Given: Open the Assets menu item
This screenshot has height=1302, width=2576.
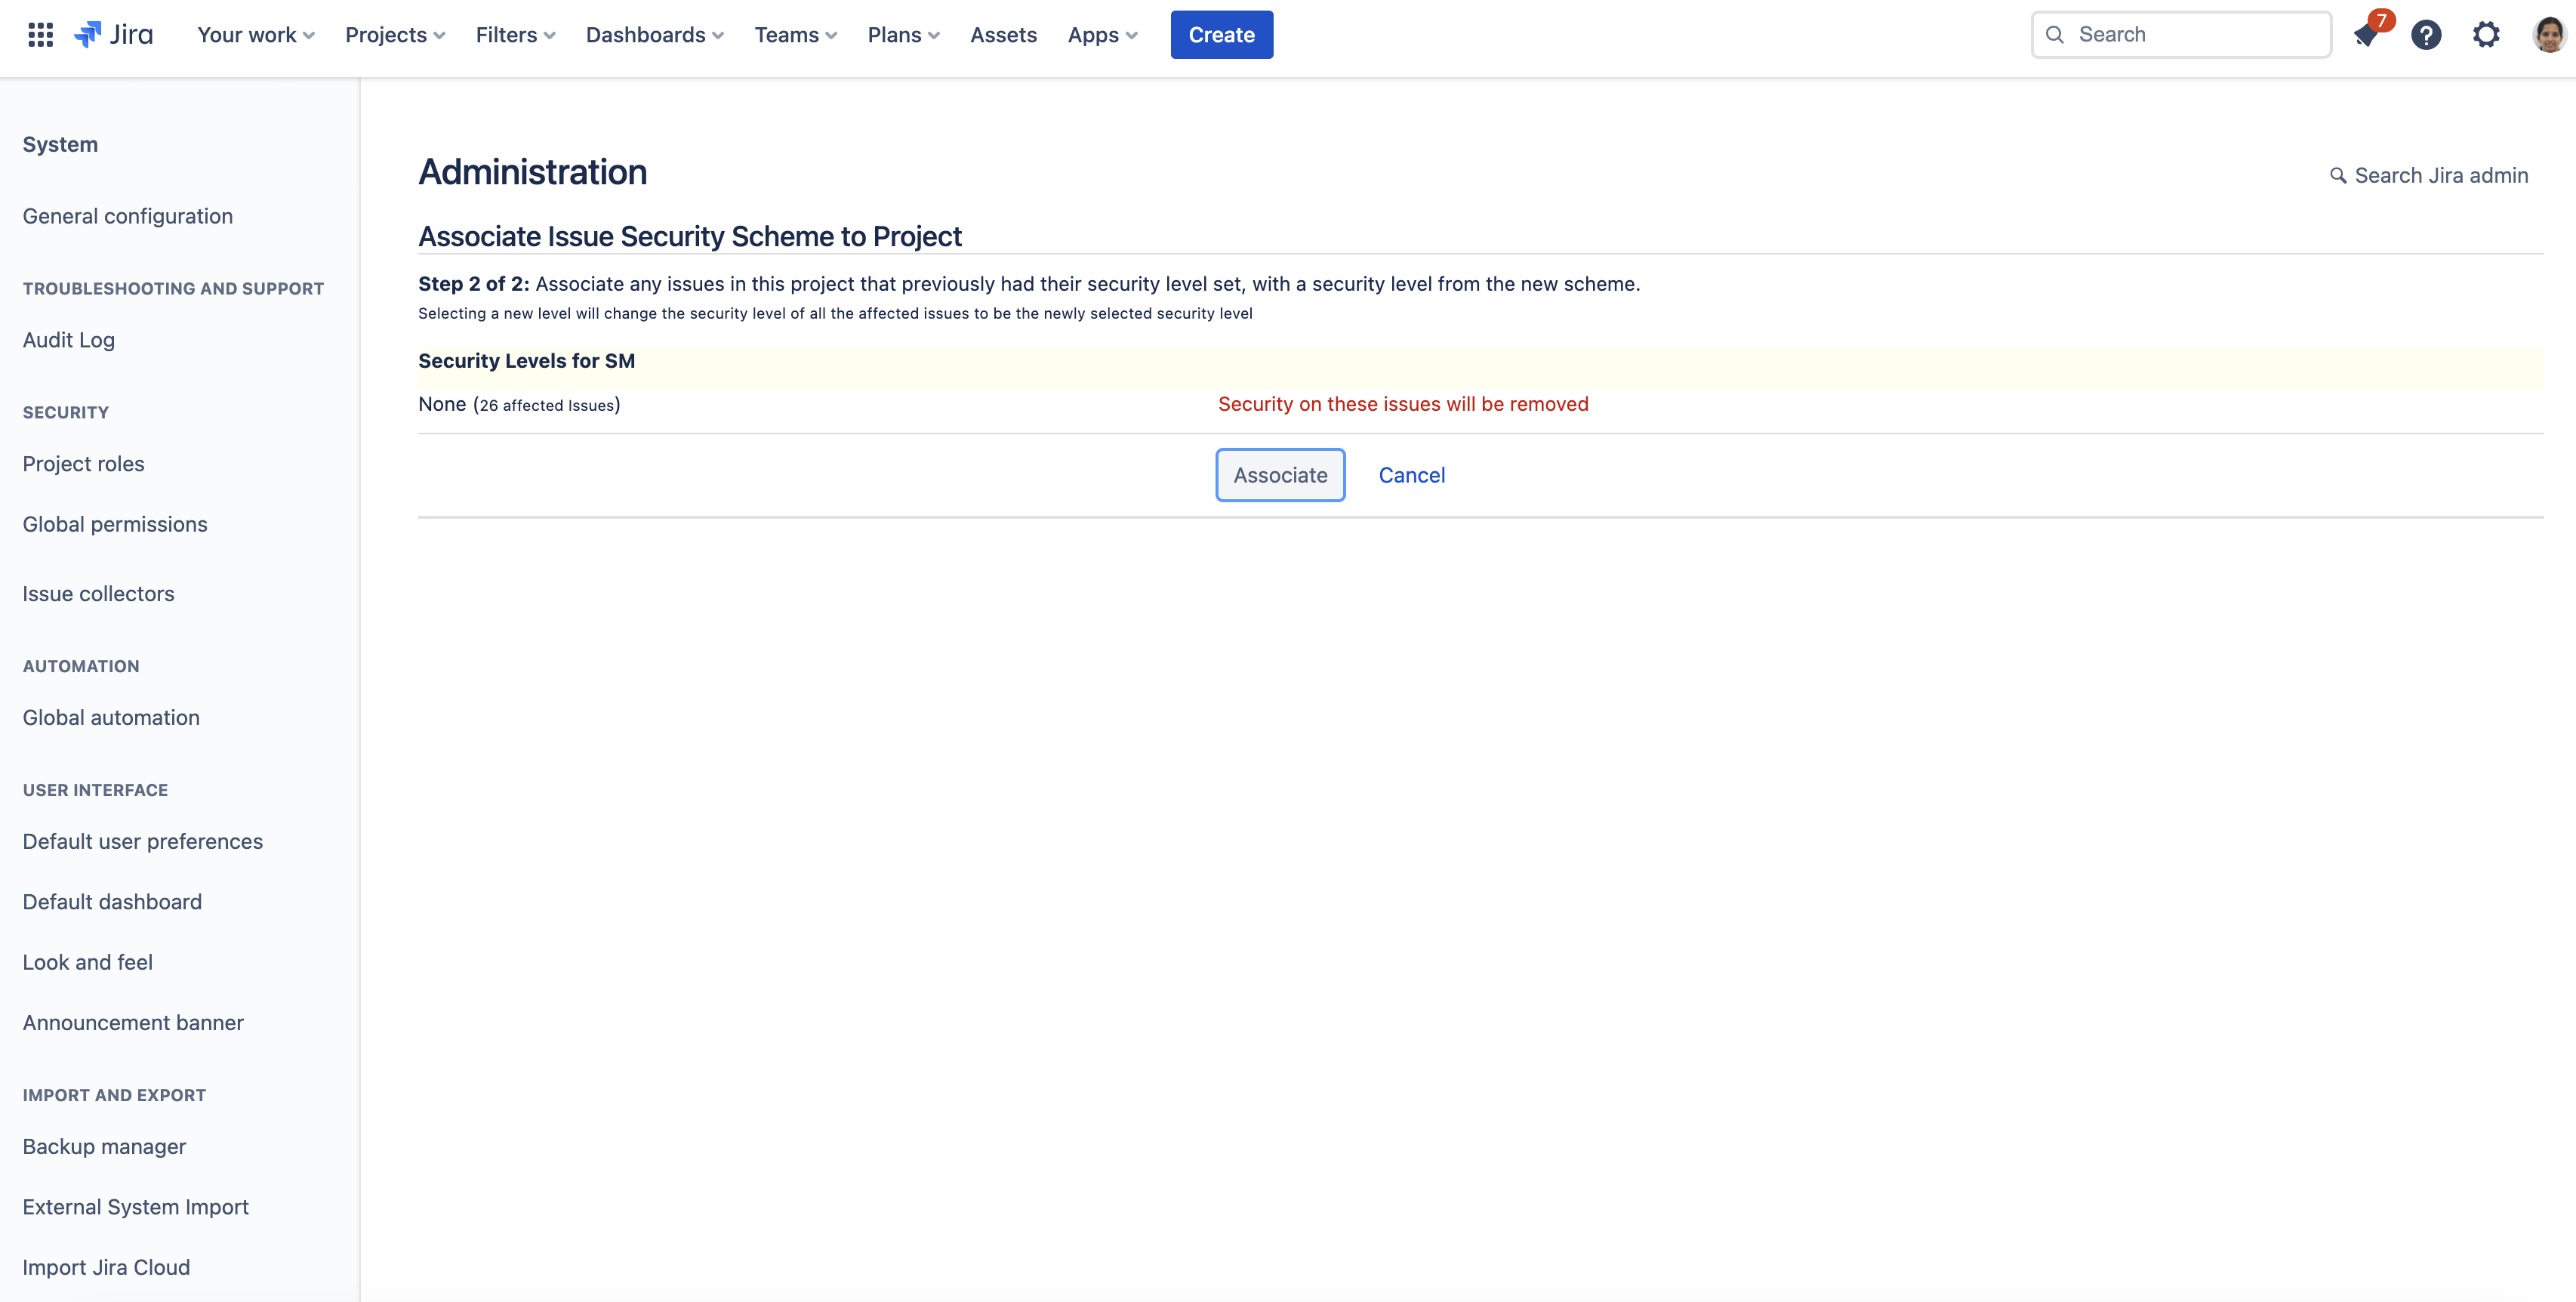Looking at the screenshot, I should pos(1003,35).
